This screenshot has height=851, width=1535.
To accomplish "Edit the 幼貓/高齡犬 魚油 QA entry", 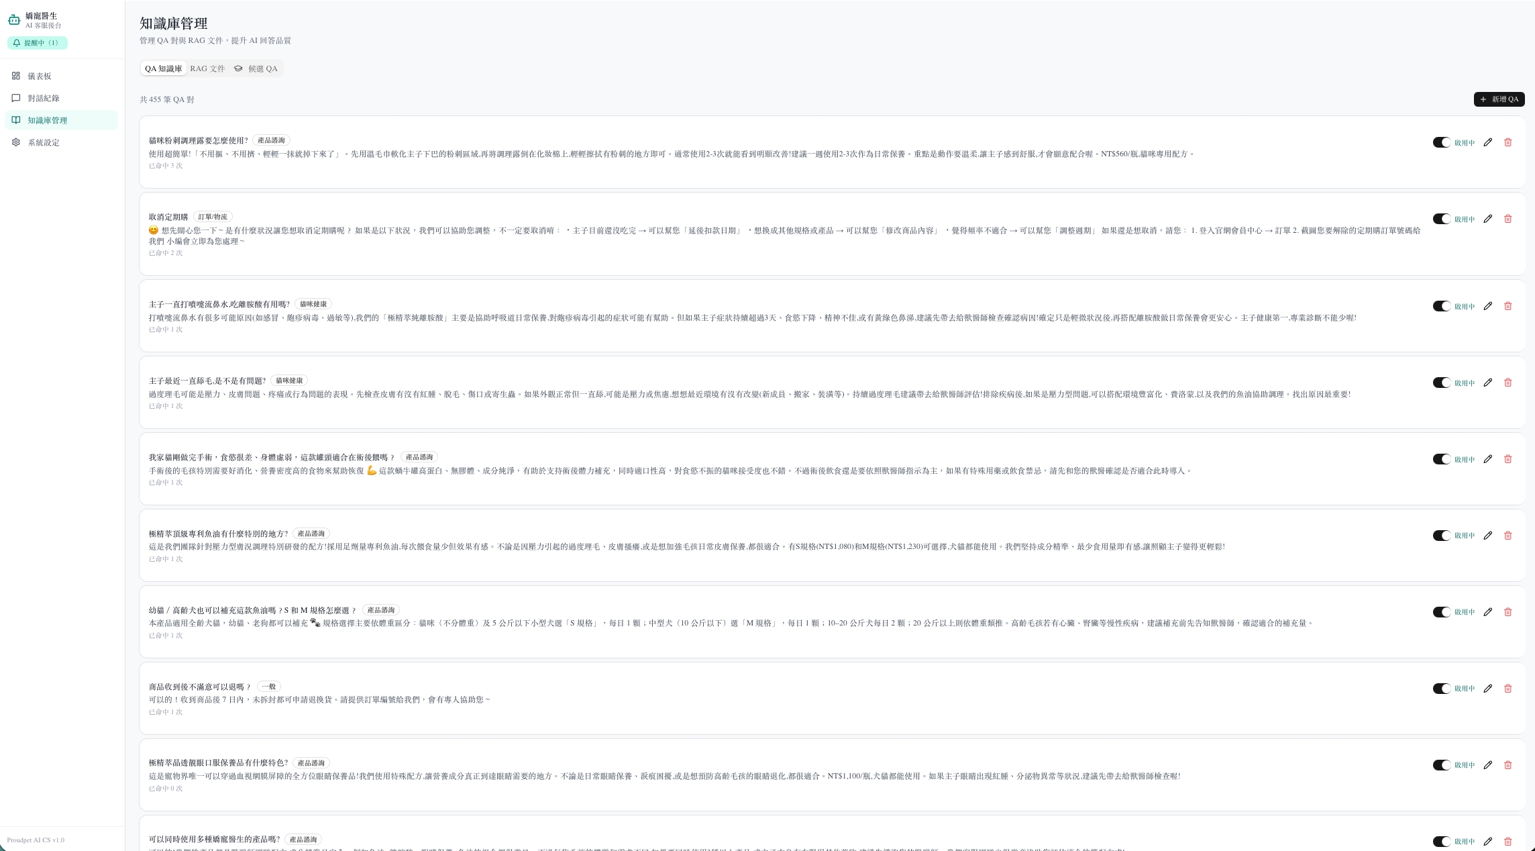I will [x=1487, y=612].
